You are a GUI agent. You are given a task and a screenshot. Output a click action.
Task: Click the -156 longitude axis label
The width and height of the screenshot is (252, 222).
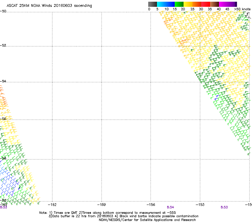point(151,205)
